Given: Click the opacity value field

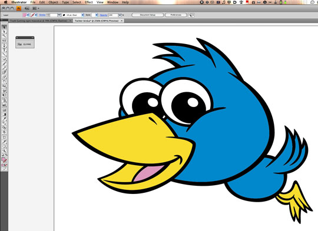Looking at the screenshot, I should point(114,15).
